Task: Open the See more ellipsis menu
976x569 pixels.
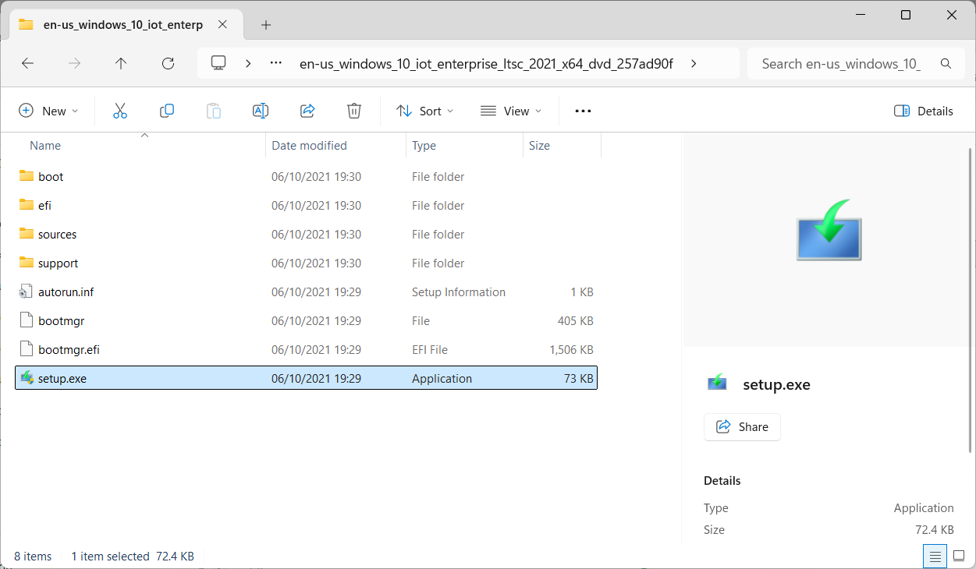Action: click(x=583, y=111)
